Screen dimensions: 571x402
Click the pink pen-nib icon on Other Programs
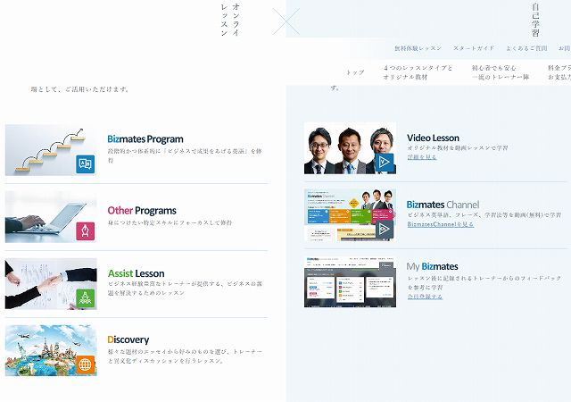pyautogui.click(x=86, y=230)
